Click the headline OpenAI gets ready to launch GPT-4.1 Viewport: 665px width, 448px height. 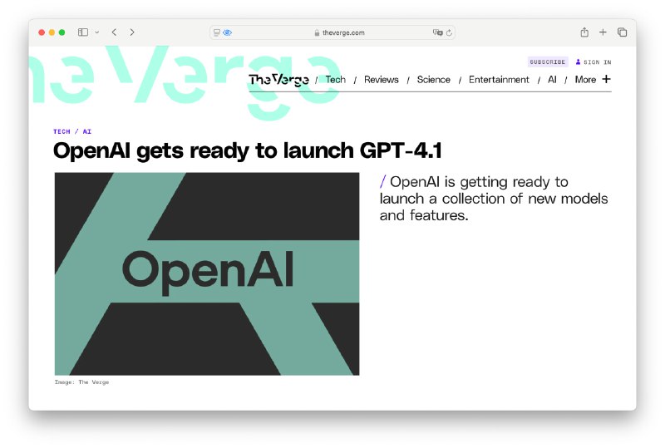(247, 150)
